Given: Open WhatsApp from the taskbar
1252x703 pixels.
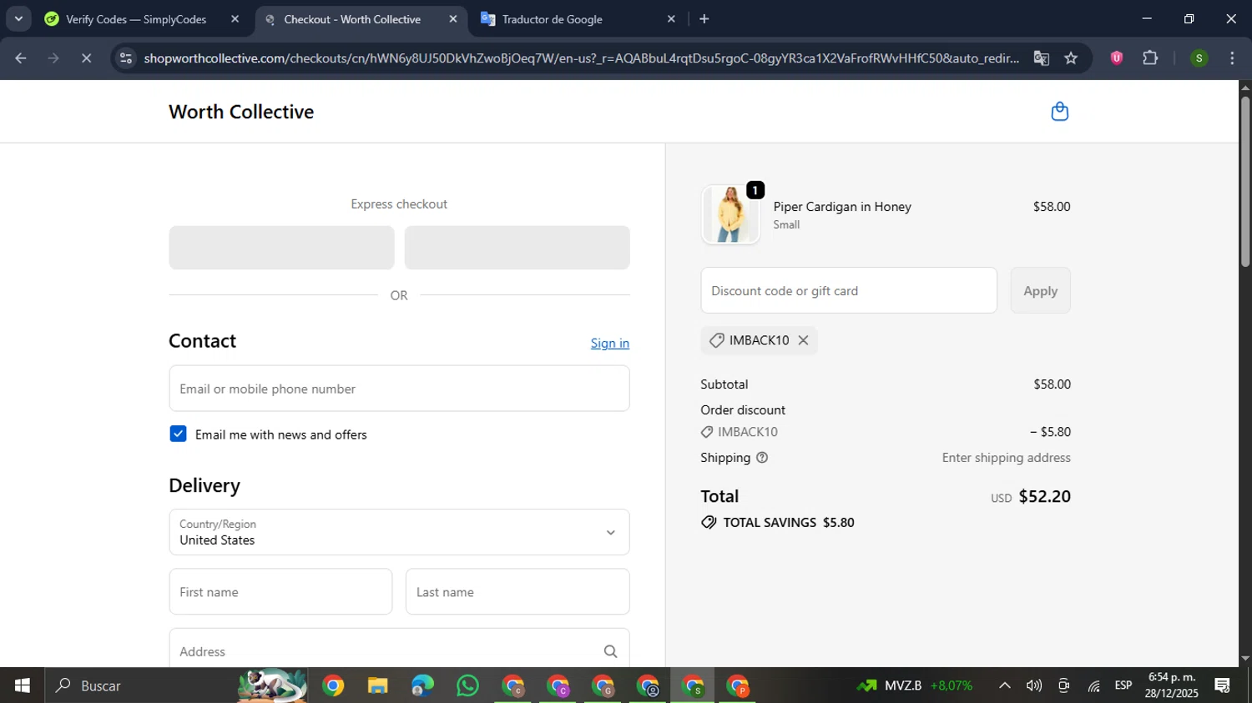Looking at the screenshot, I should [468, 685].
